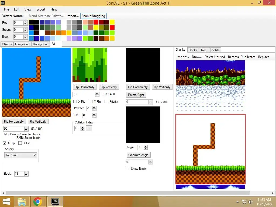Open File Explorer from the taskbar
The height and width of the screenshot is (207, 276).
[22, 202]
